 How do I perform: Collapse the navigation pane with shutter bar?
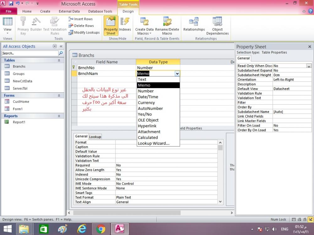tap(61, 46)
